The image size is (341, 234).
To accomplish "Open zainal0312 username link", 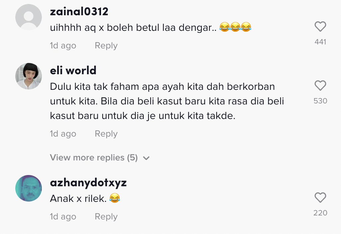I will [x=79, y=12].
